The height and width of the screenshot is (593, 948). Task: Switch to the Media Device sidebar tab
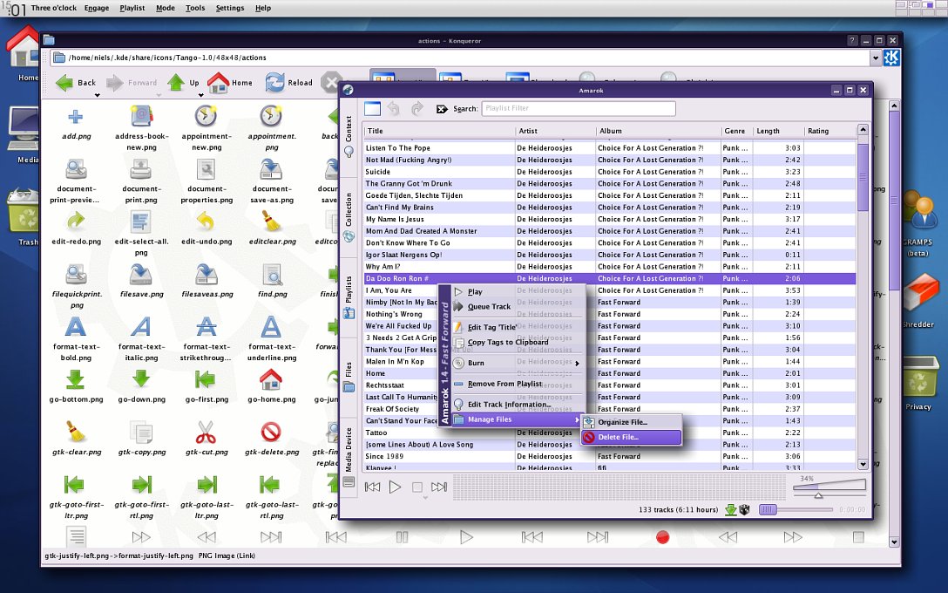pyautogui.click(x=349, y=457)
